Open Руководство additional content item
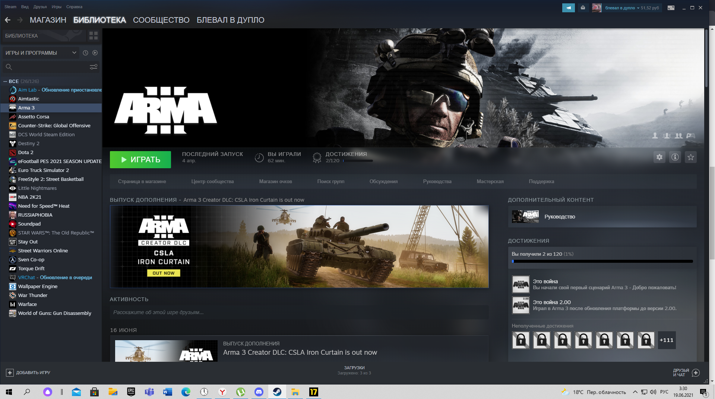715x399 pixels. (x=602, y=217)
